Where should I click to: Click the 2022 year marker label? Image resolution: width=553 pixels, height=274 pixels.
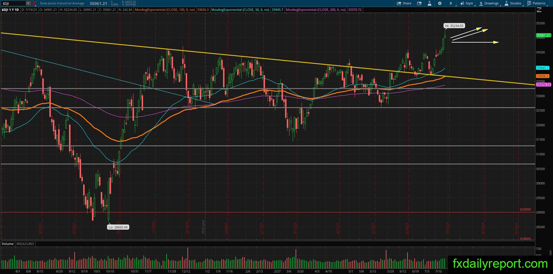tap(203, 227)
